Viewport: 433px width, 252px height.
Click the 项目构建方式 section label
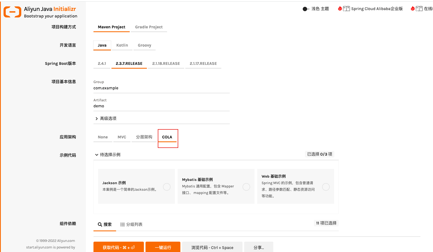(64, 27)
